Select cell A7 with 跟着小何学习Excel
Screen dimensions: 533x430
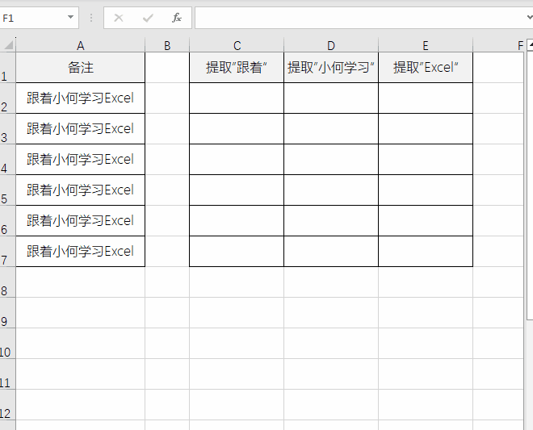(x=81, y=252)
